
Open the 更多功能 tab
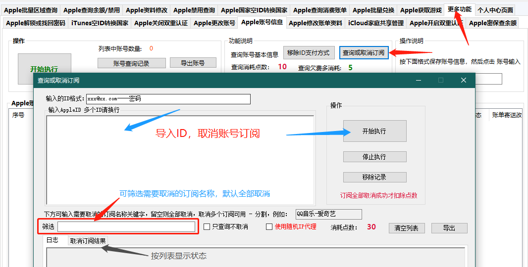pos(459,9)
